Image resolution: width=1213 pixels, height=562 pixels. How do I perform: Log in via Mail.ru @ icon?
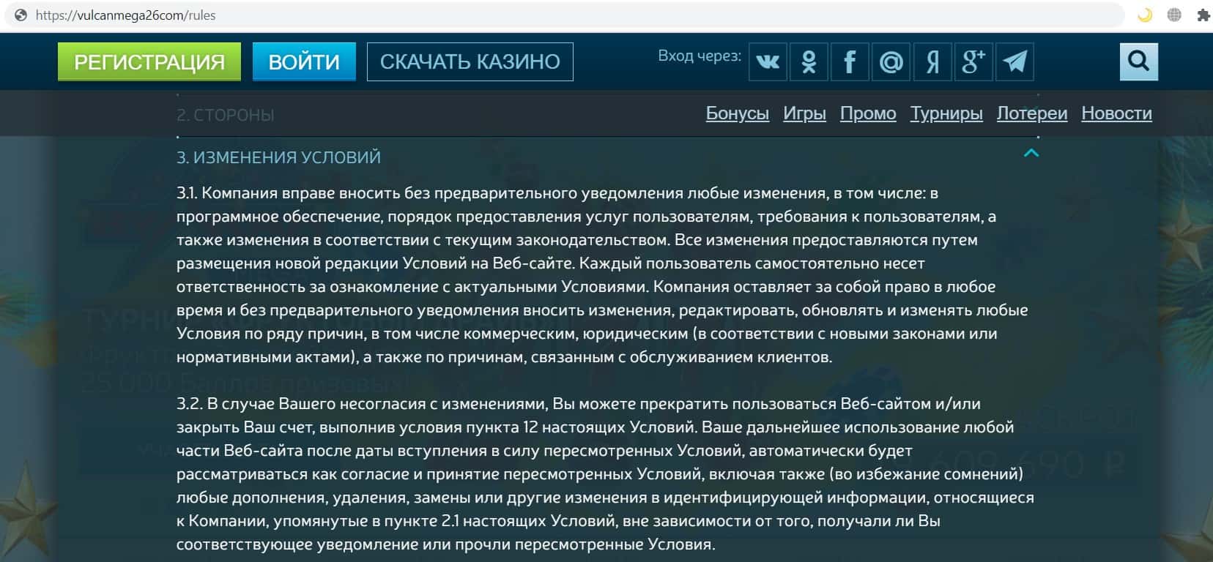(x=891, y=61)
